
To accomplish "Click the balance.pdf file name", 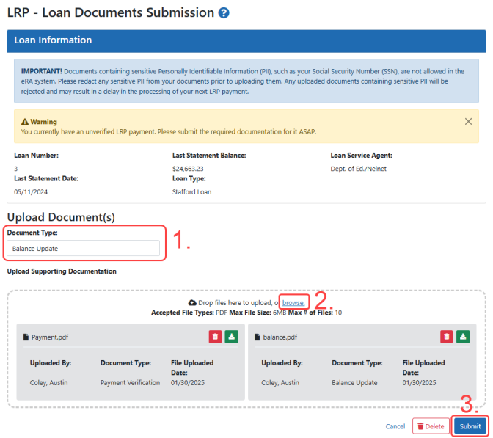I will [280, 337].
